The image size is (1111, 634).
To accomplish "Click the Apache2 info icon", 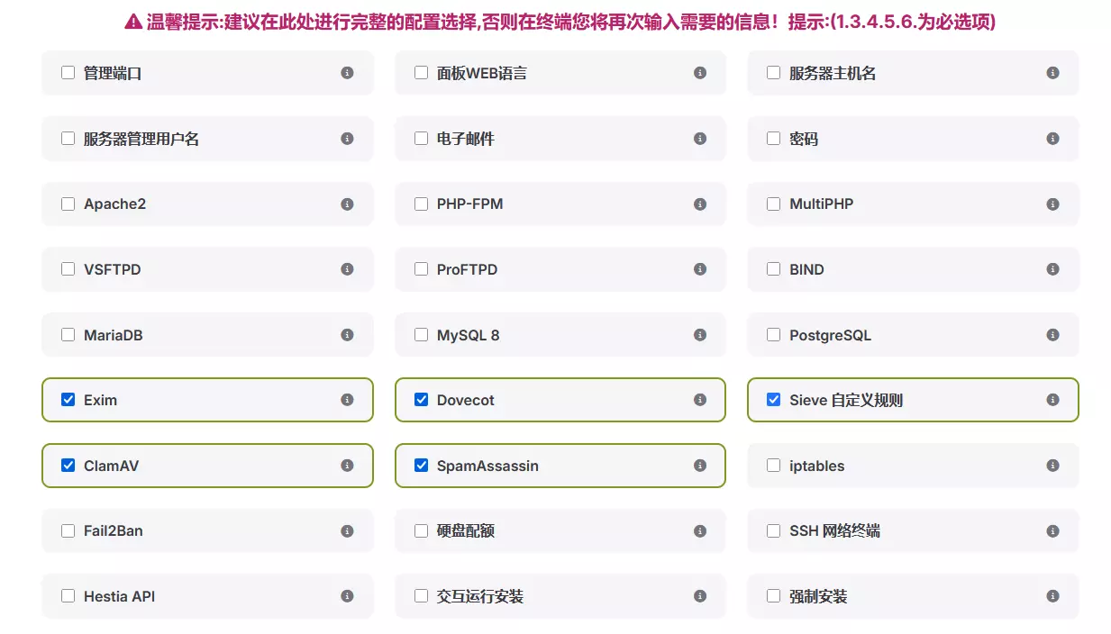I will tap(347, 204).
